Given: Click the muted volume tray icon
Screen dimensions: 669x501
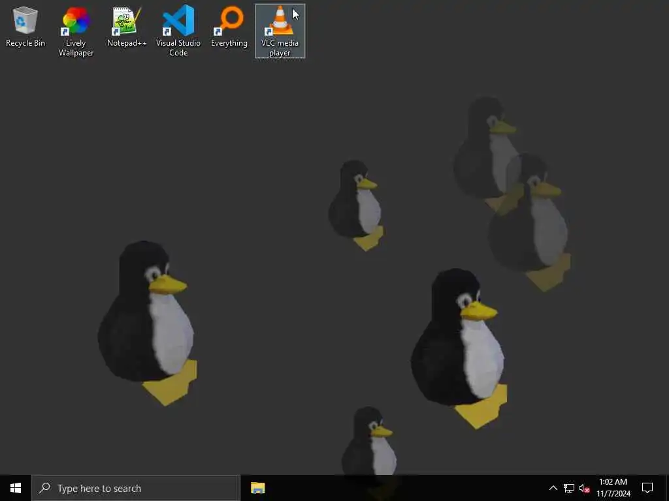Looking at the screenshot, I should pyautogui.click(x=584, y=488).
